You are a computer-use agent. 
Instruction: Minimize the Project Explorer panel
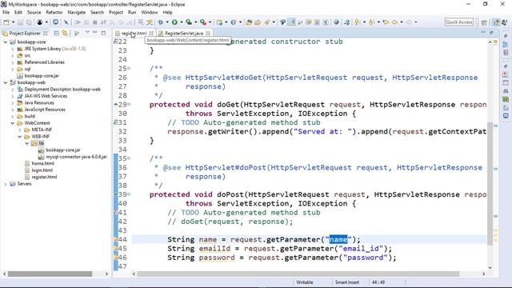click(95, 33)
